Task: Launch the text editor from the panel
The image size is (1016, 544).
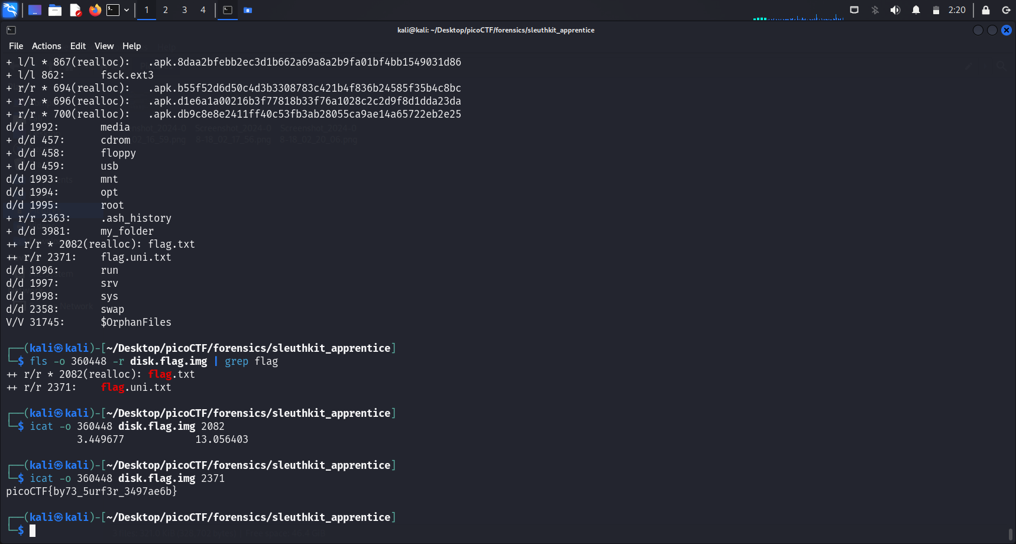Action: coord(75,10)
